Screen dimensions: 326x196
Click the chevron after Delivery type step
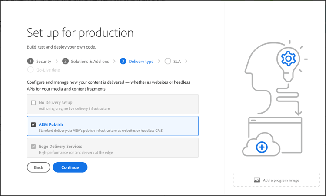coord(159,62)
